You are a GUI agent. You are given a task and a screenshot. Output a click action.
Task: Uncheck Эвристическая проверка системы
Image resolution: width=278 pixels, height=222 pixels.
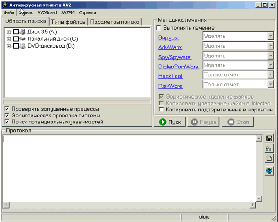pyautogui.click(x=7, y=116)
